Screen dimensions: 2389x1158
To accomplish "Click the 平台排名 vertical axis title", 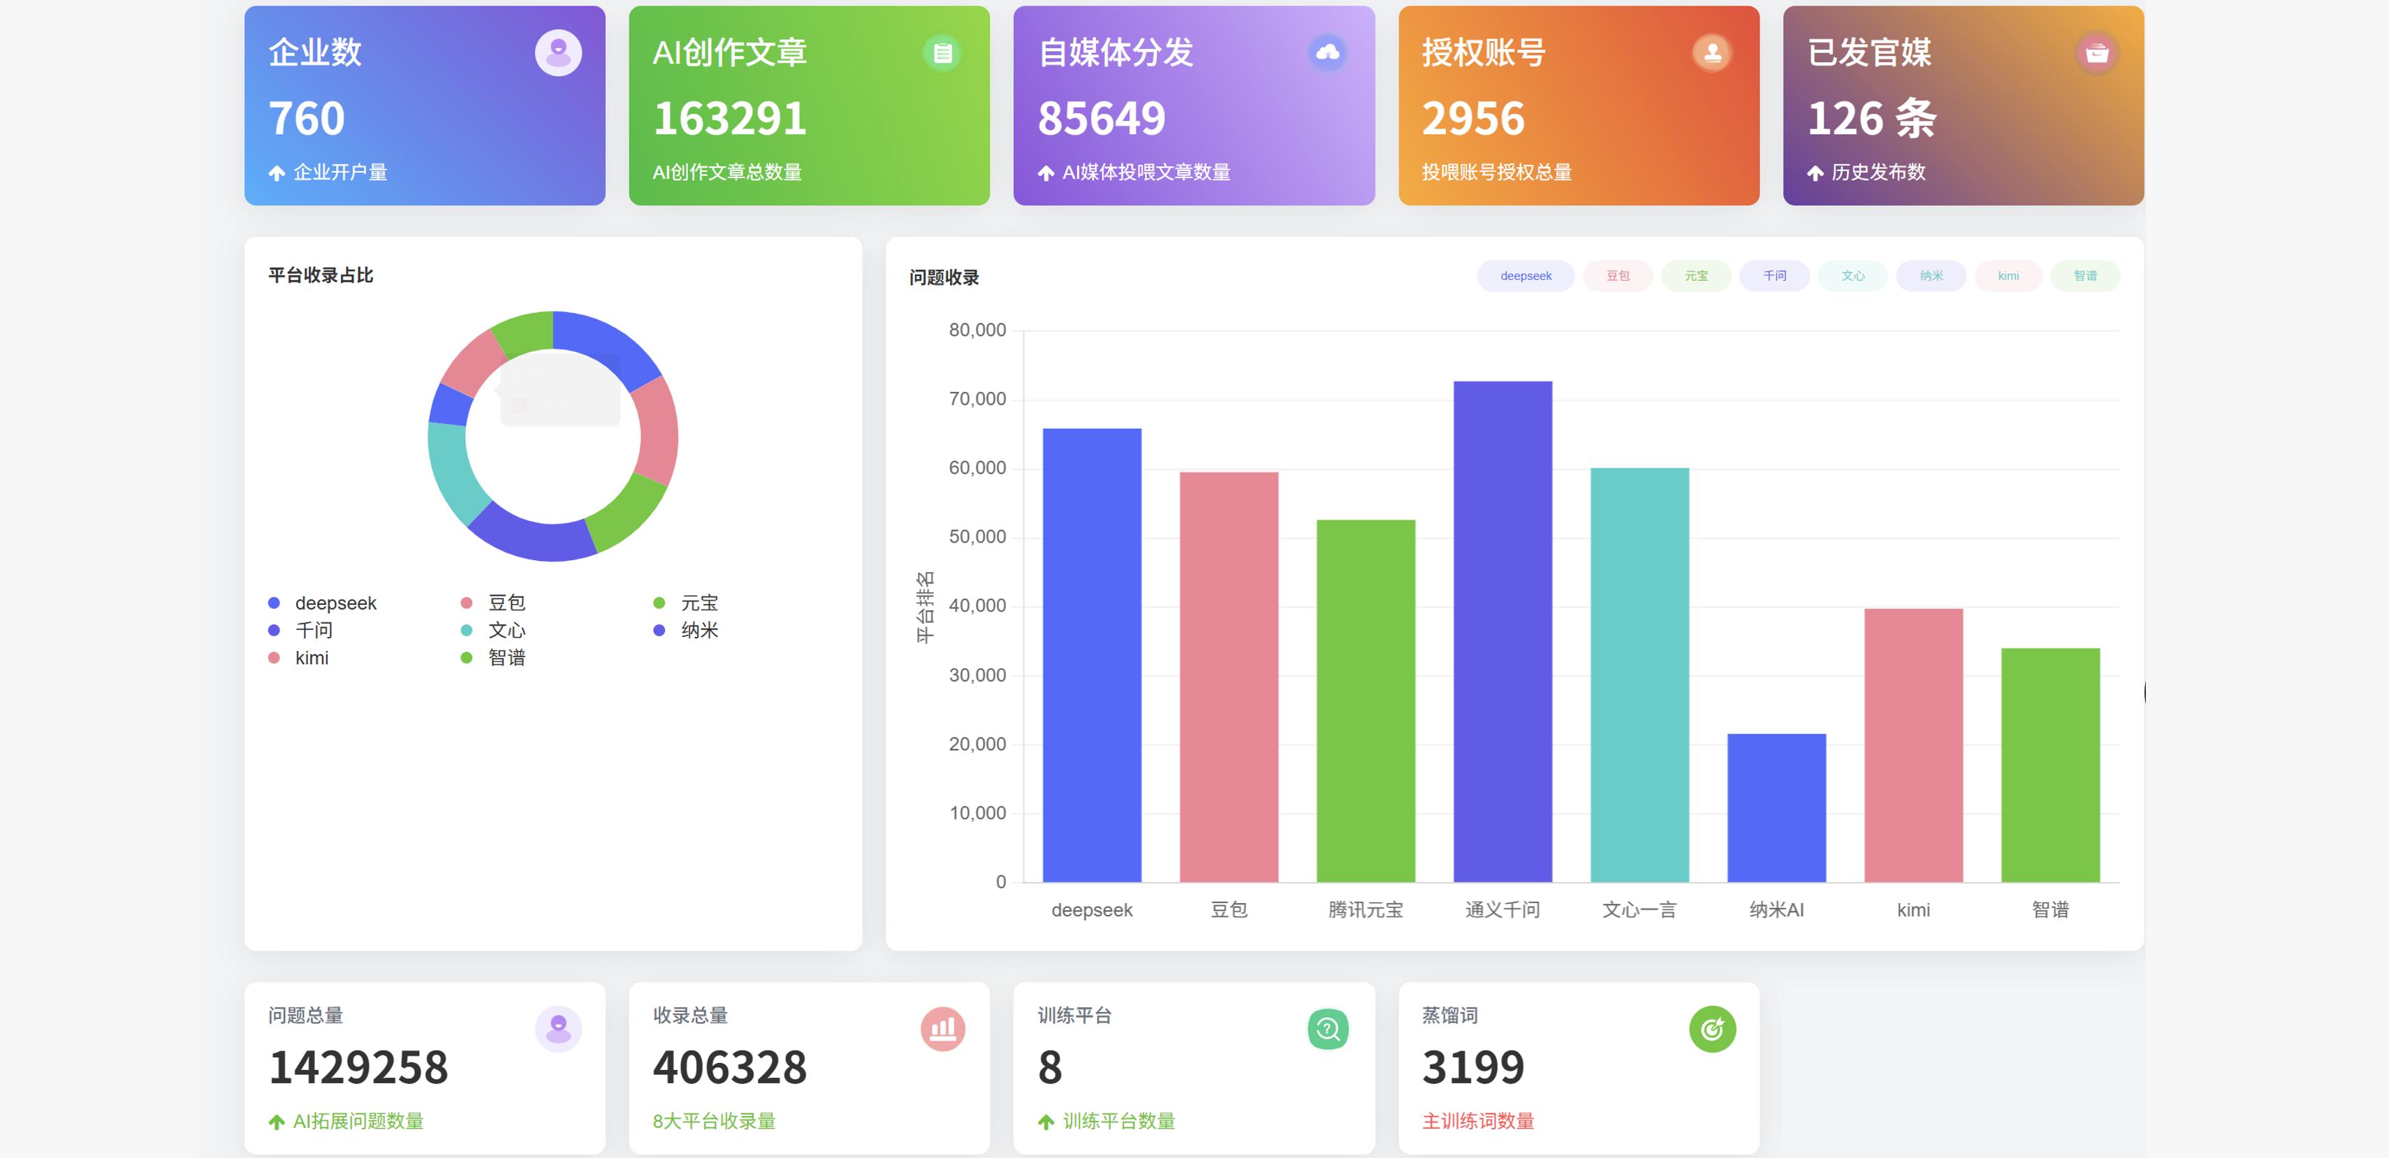I will 925,606.
